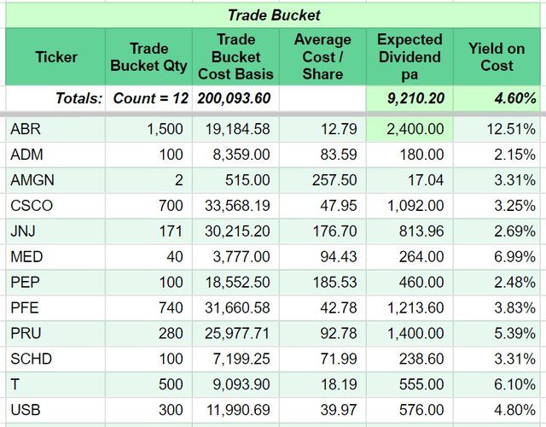Image resolution: width=546 pixels, height=427 pixels.
Task: Click the Expected Dividend pa header
Action: click(x=409, y=57)
